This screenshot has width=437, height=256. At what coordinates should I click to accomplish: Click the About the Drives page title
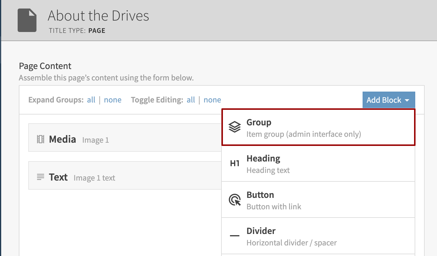tap(99, 16)
